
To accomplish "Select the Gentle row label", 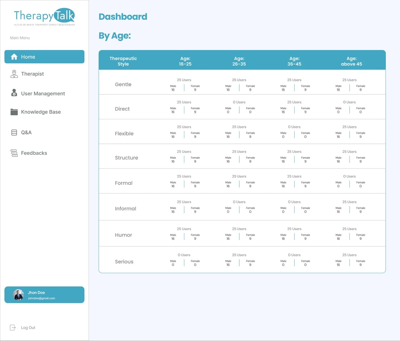I will 123,84.
